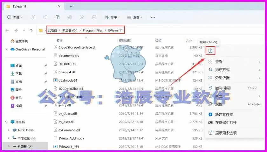This screenshot has height=152, width=267.
Task: Go up one folder level
Action: click(x=31, y=30)
